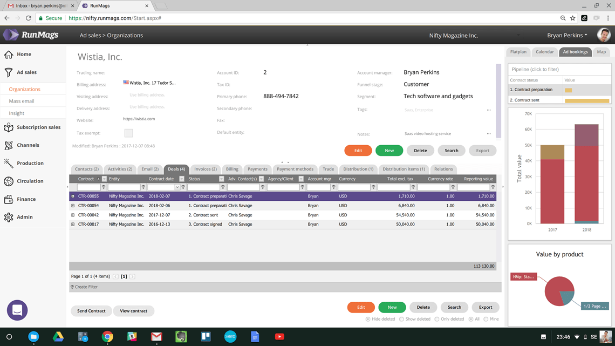615x346 pixels.
Task: Click filter icon under Entity column
Action: (143, 187)
